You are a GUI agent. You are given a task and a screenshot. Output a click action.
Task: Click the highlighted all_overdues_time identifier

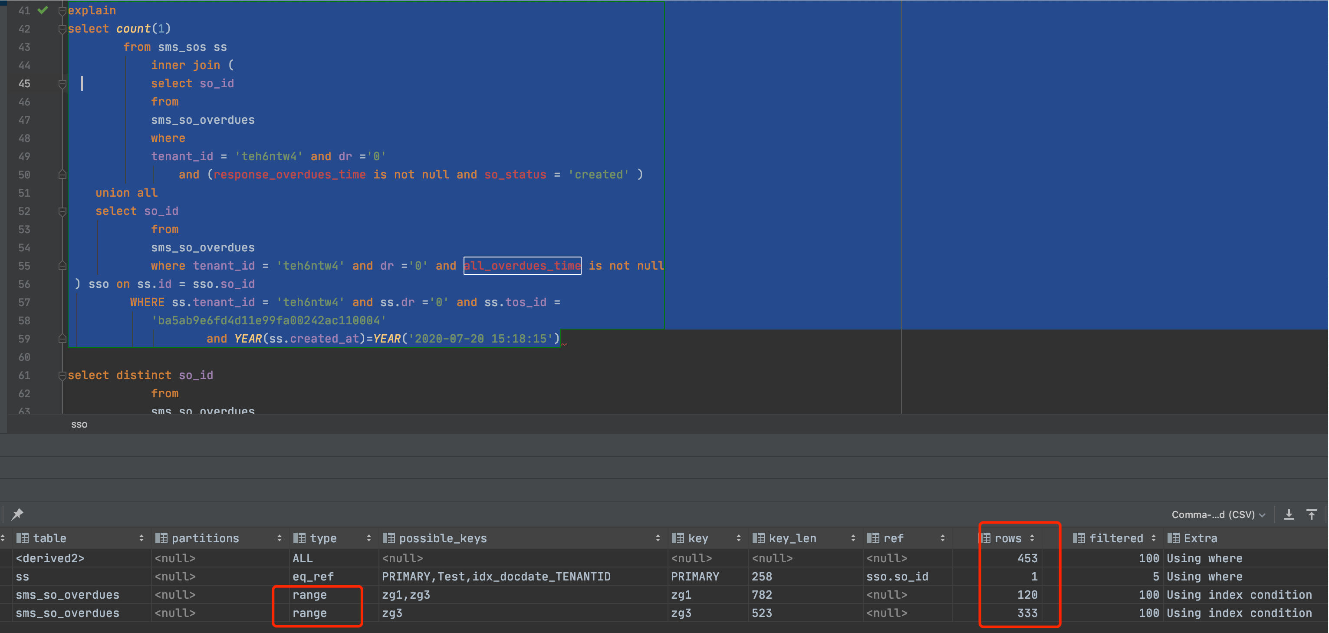522,266
